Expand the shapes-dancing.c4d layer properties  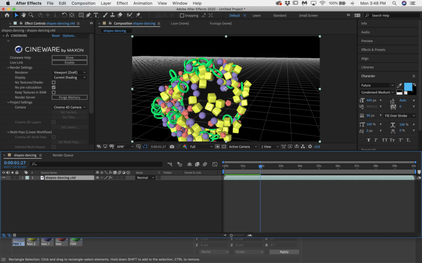[x=22, y=178]
